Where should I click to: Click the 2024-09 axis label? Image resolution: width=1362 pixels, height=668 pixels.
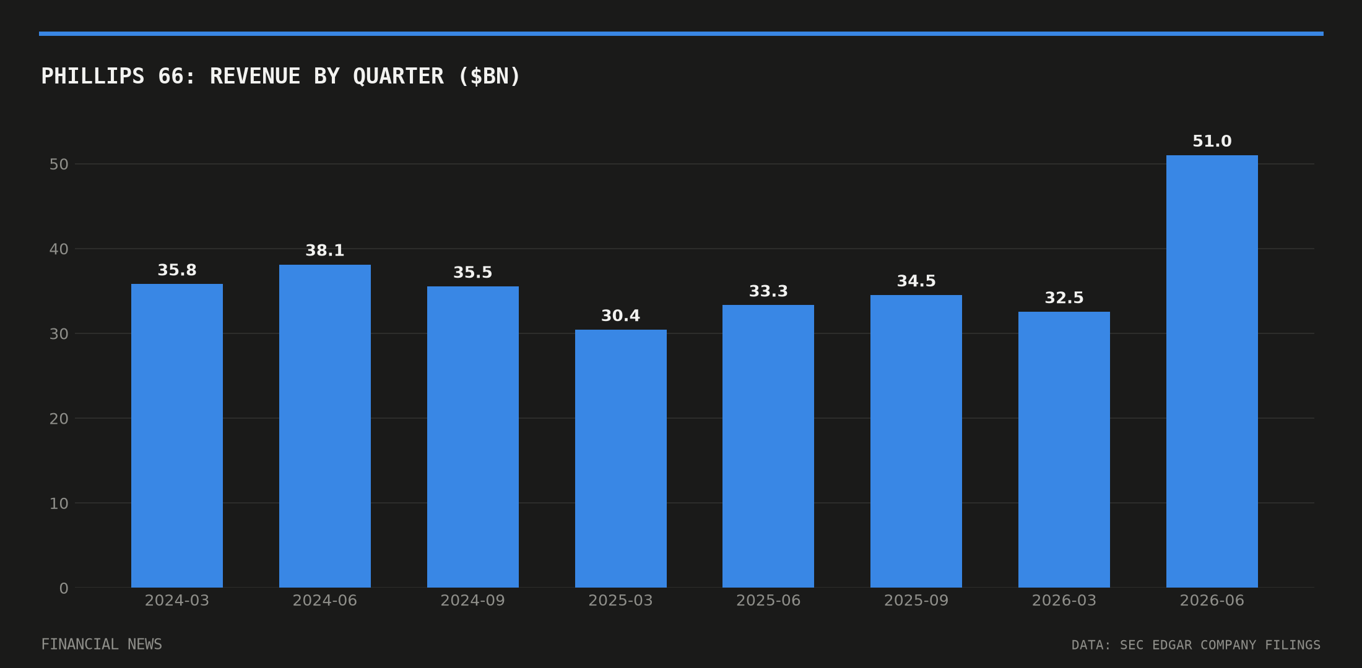(x=473, y=601)
